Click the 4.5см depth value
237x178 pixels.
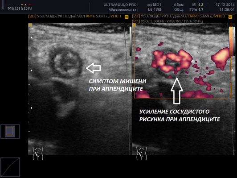(x=179, y=5)
